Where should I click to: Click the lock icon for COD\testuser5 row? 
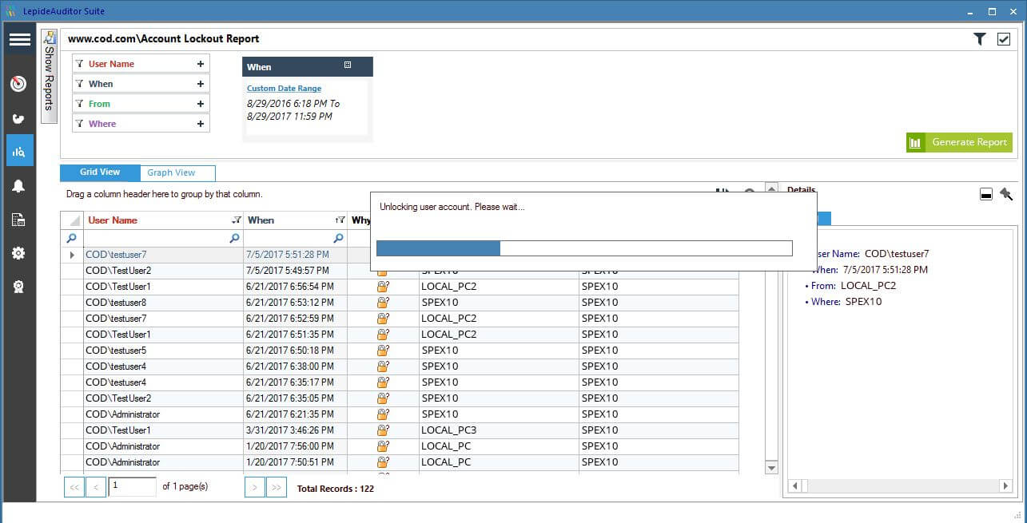pyautogui.click(x=383, y=351)
